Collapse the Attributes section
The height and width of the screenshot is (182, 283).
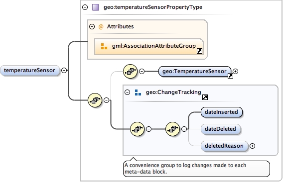pyautogui.click(x=92, y=27)
